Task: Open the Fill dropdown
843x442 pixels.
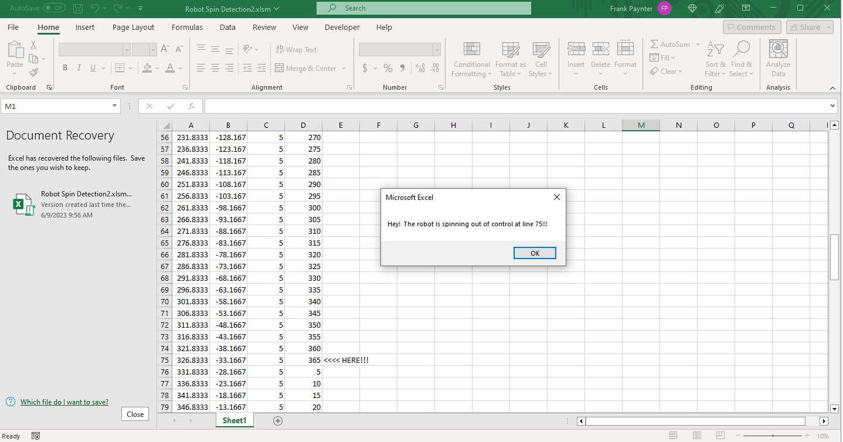Action: 663,57
